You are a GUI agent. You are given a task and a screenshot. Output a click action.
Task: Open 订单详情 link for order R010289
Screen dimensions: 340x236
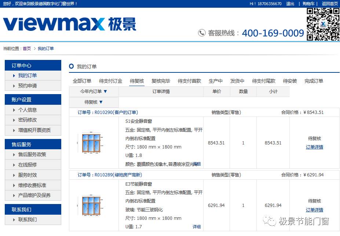(314, 210)
